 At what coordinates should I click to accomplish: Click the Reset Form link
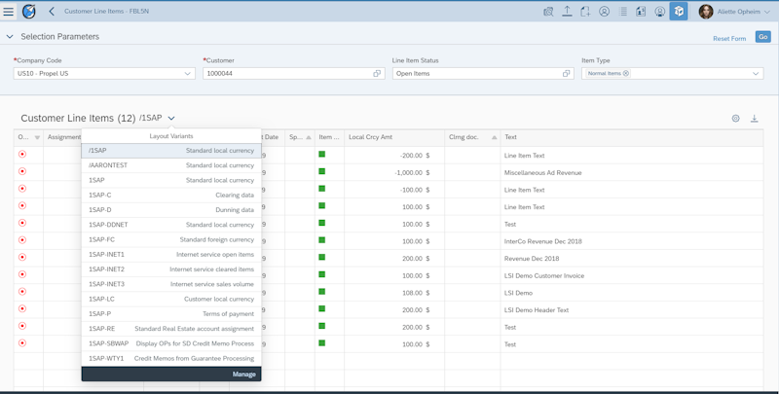pyautogui.click(x=728, y=38)
